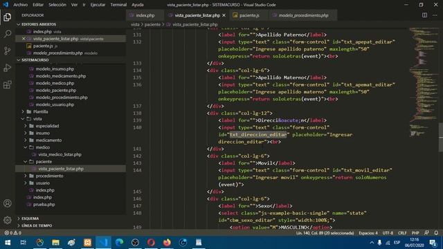The height and width of the screenshot is (249, 443).
Task: Open Terminal menu
Action: pos(118,5)
